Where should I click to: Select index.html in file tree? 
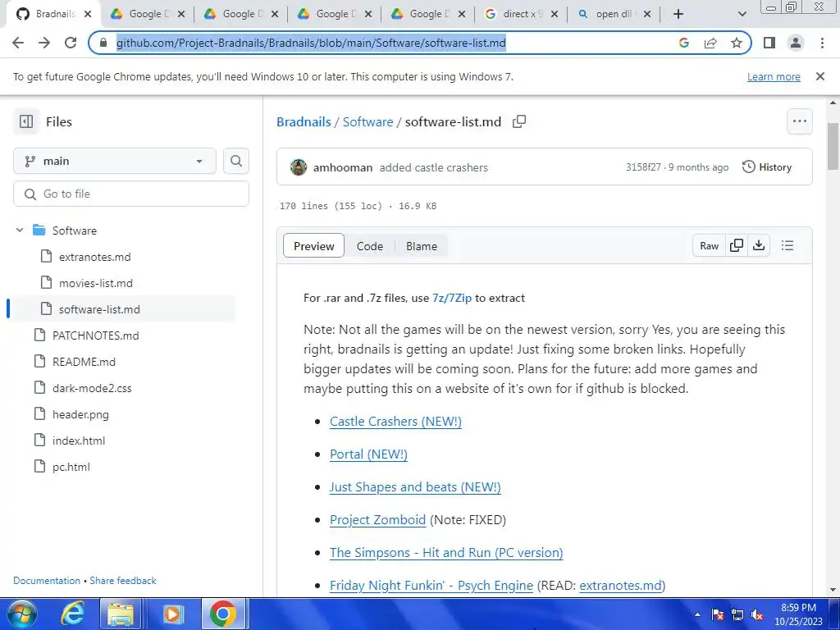[79, 441]
